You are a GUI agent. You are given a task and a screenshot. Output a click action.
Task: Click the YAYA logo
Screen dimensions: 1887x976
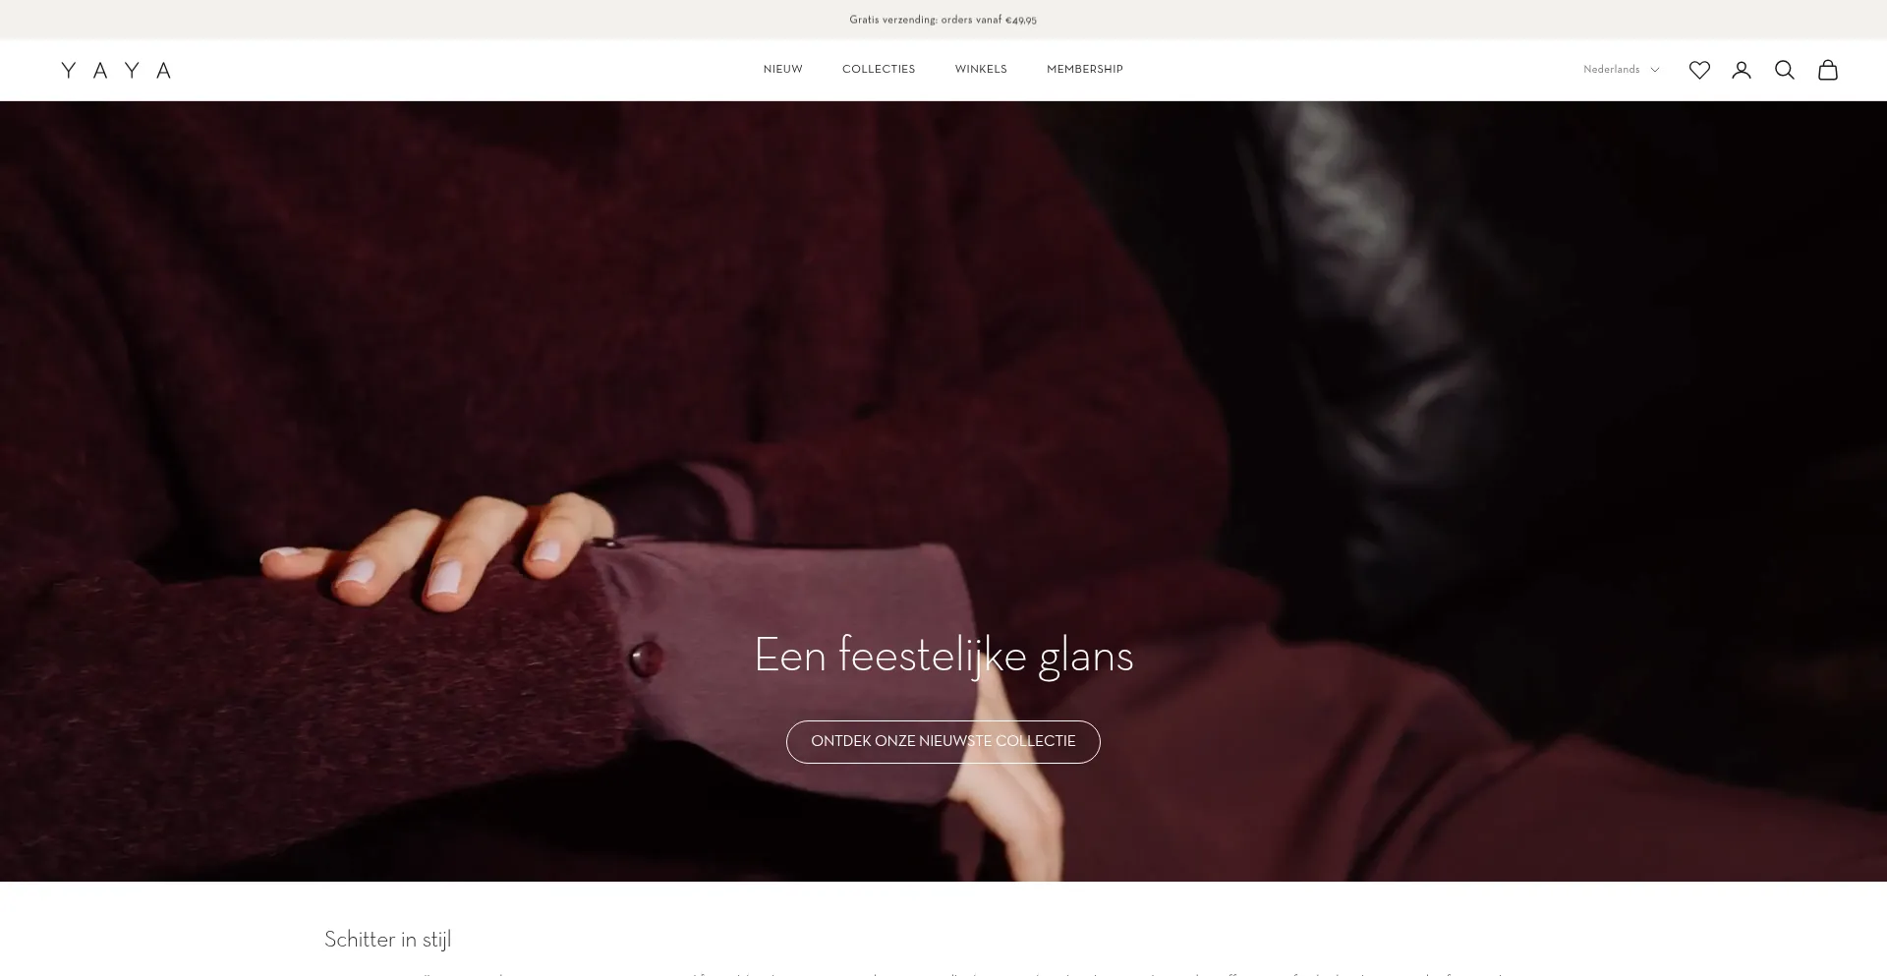[116, 70]
